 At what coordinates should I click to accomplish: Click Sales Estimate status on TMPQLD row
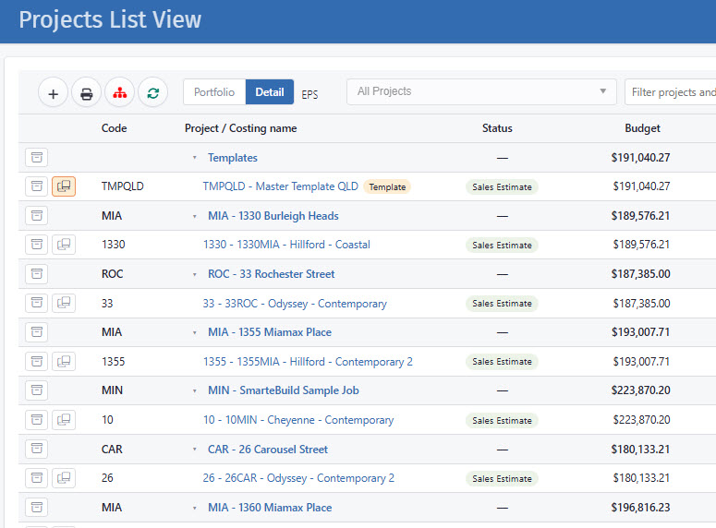click(x=502, y=187)
